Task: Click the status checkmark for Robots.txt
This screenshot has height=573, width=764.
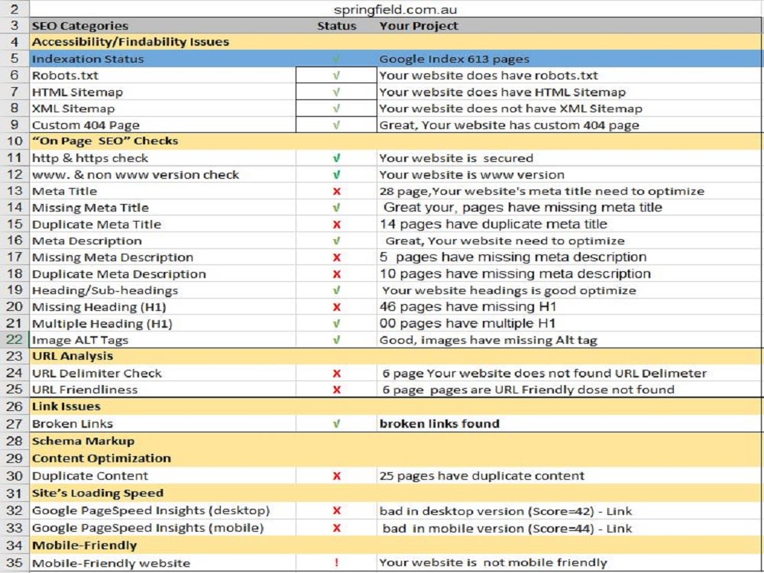Action: [336, 76]
